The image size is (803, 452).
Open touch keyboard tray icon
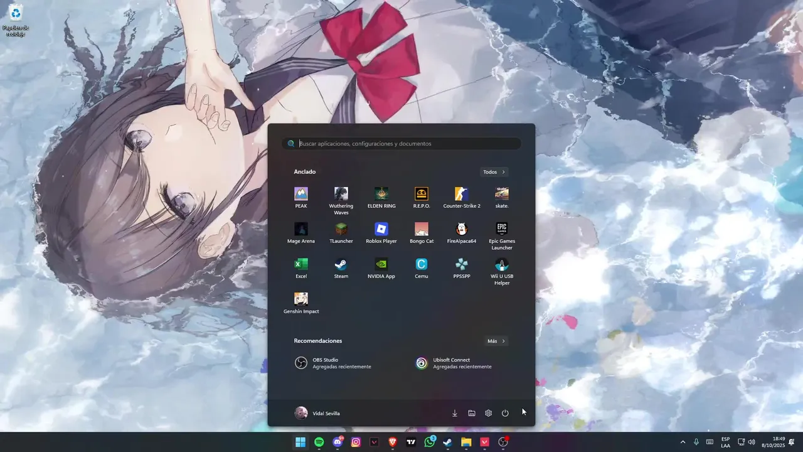[710, 442]
